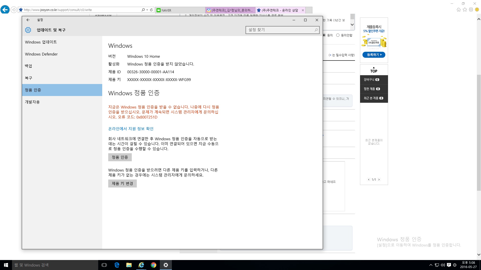Click the down arrow of the terms text scrollbar
This screenshot has height=270, width=481.
352,24
